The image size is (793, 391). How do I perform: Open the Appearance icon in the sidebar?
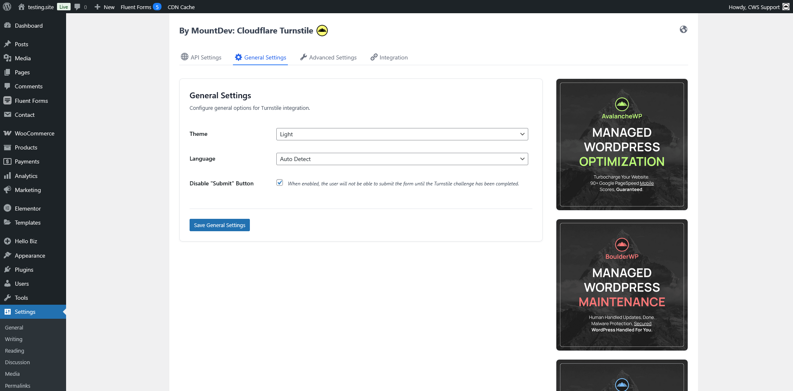(x=7, y=255)
